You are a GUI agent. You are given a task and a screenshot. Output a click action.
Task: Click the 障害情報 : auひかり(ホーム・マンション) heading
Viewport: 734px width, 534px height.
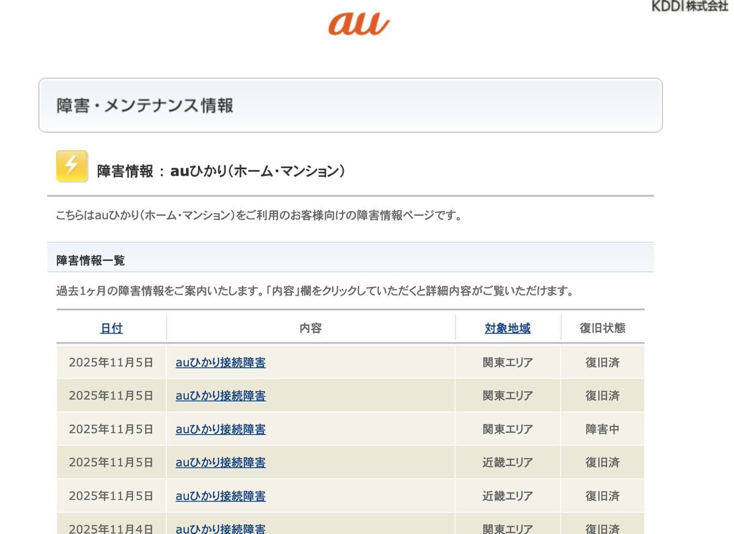tap(221, 171)
